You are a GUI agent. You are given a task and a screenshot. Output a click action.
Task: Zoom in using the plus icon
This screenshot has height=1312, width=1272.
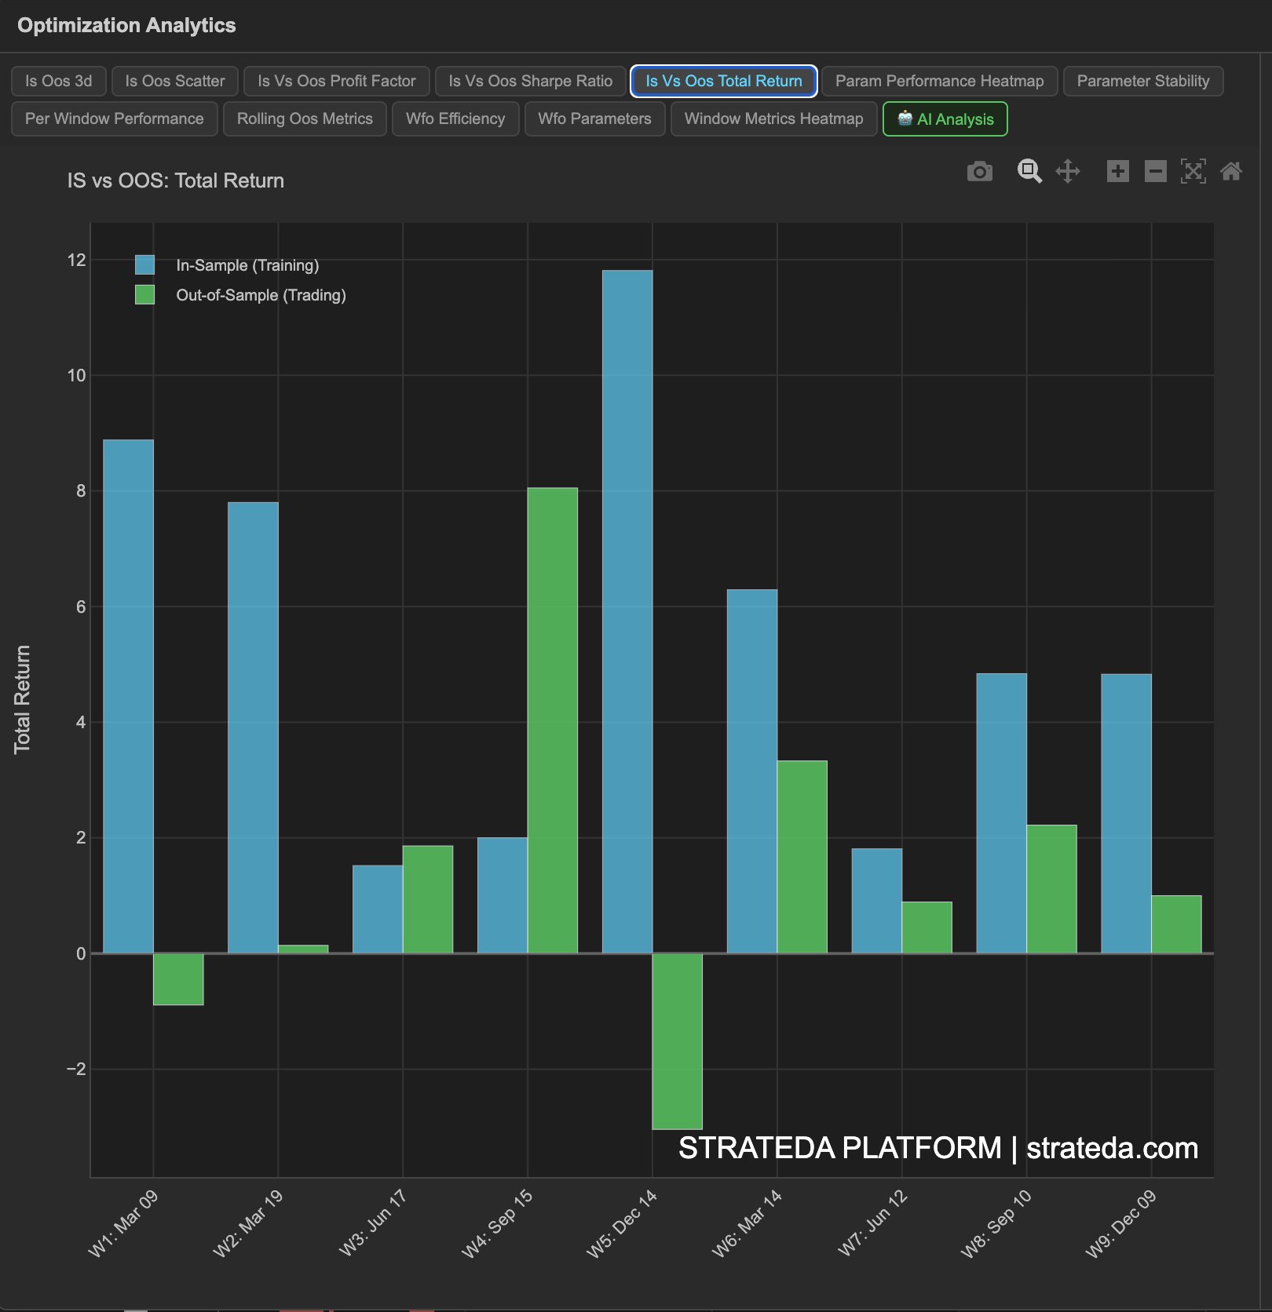tap(1118, 171)
